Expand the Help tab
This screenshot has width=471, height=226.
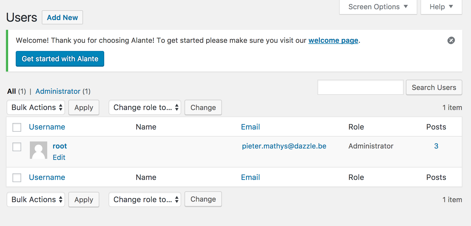pos(441,7)
